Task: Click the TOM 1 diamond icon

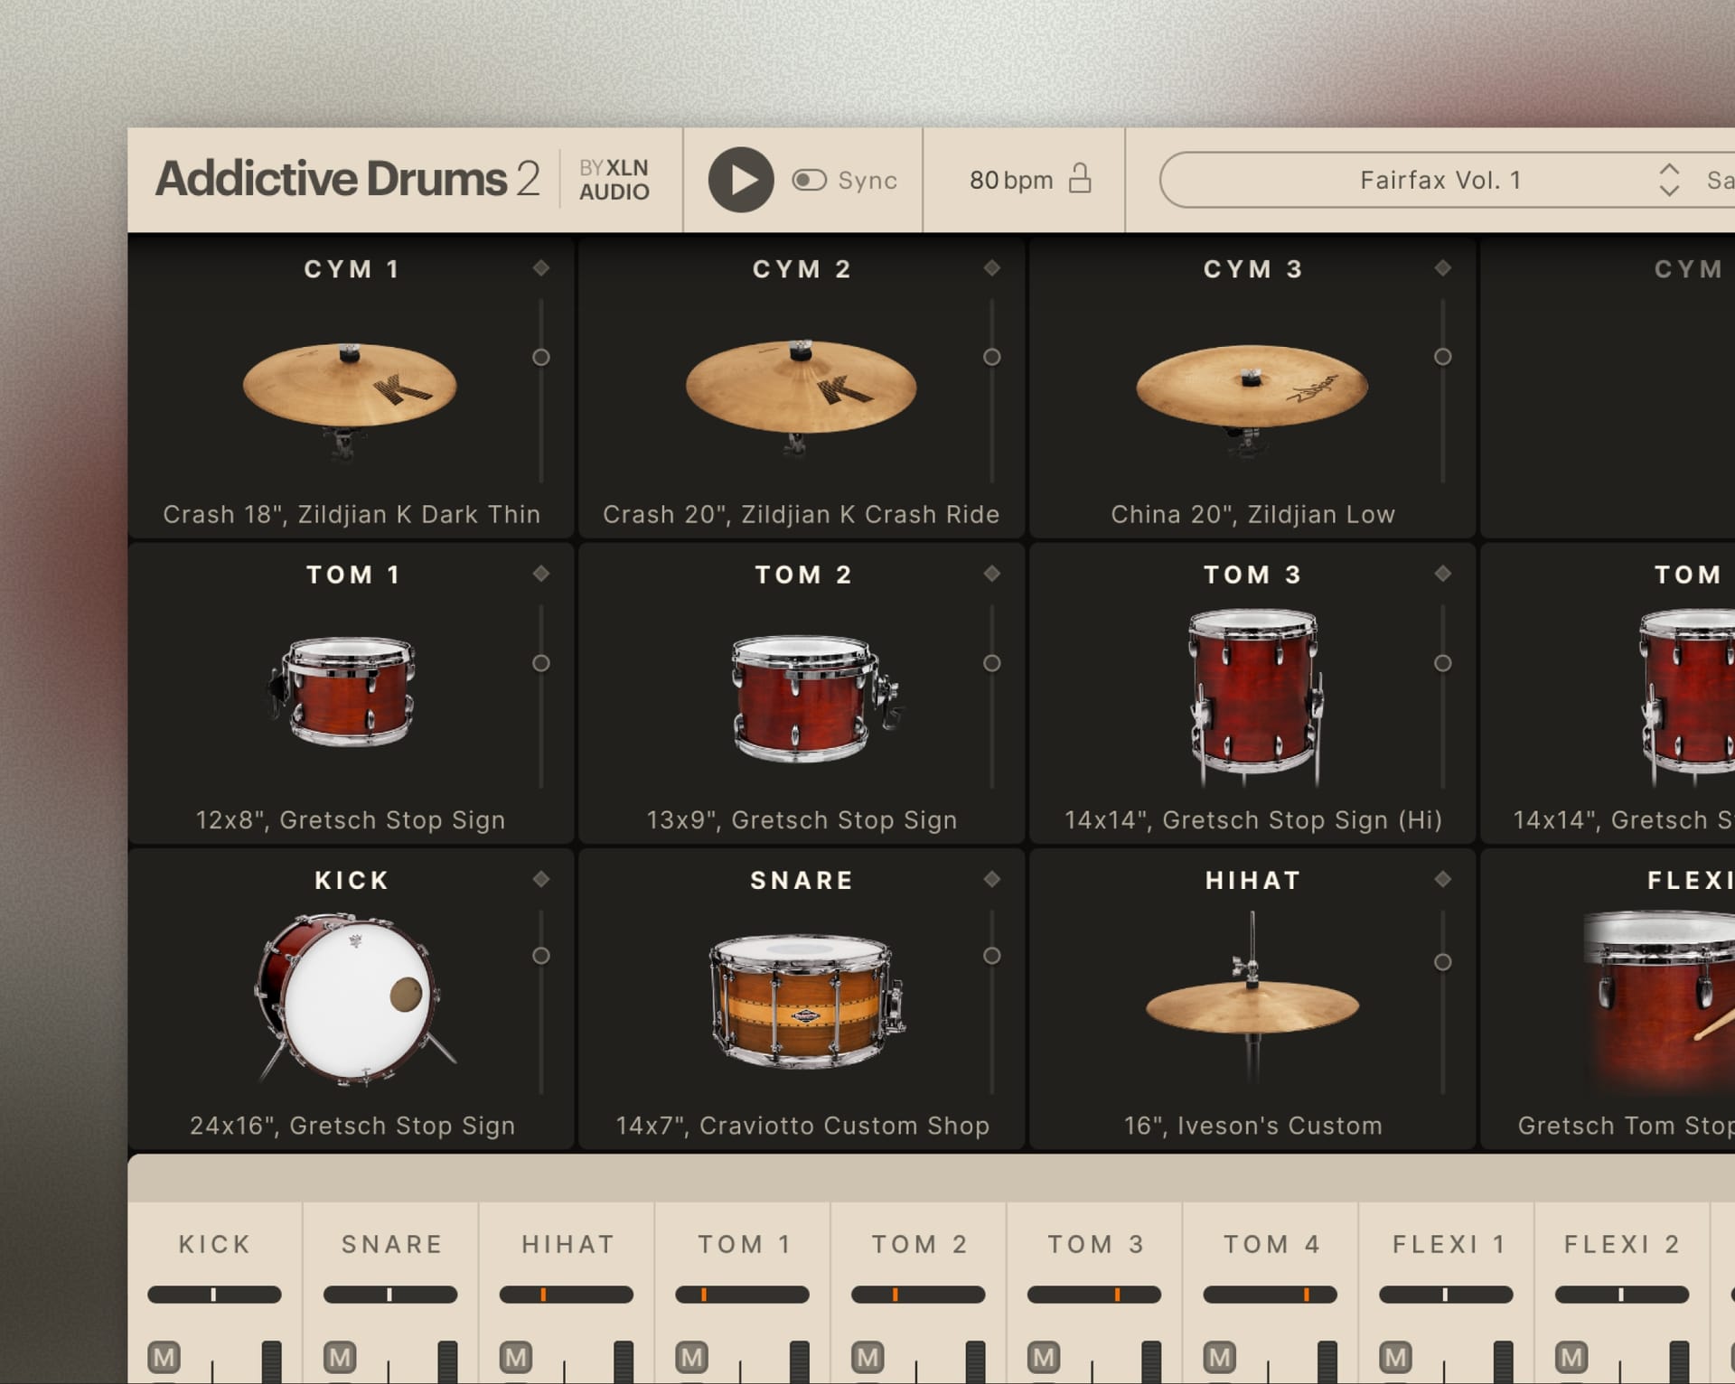Action: [x=541, y=573]
